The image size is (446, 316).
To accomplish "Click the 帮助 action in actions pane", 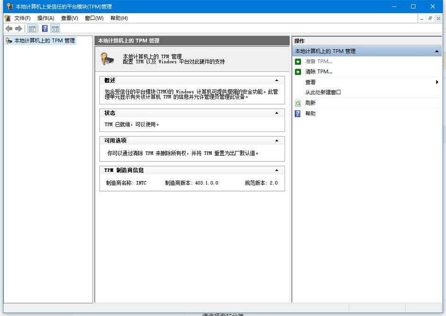I will [310, 114].
